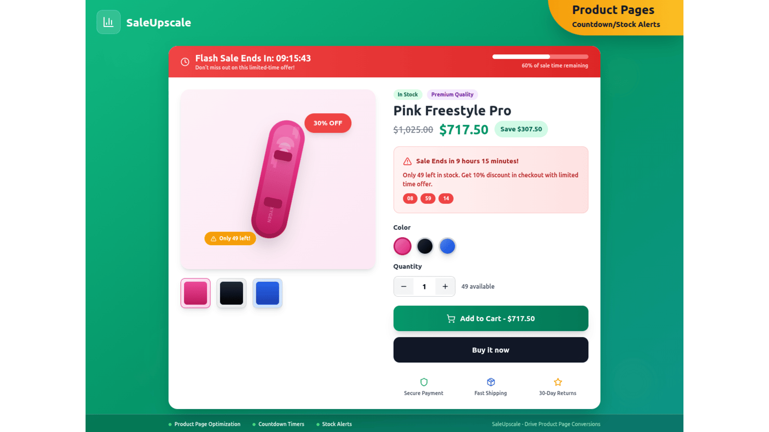Click the quantity number field

pos(424,287)
